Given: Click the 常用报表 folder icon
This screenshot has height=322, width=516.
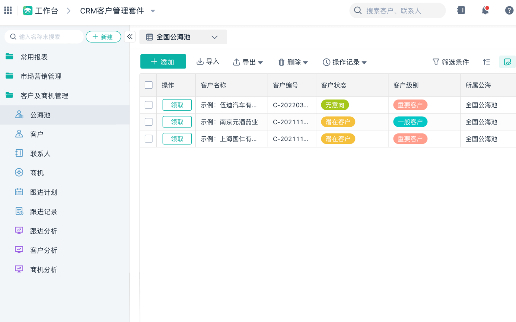Looking at the screenshot, I should (10, 57).
